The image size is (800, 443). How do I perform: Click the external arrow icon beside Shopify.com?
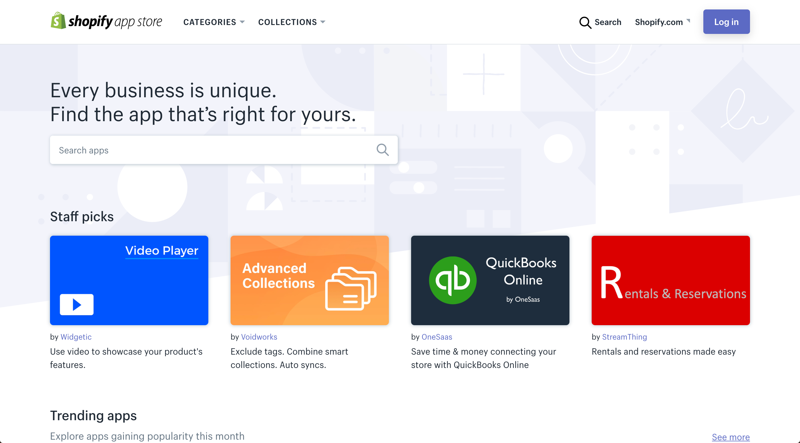pos(688,21)
